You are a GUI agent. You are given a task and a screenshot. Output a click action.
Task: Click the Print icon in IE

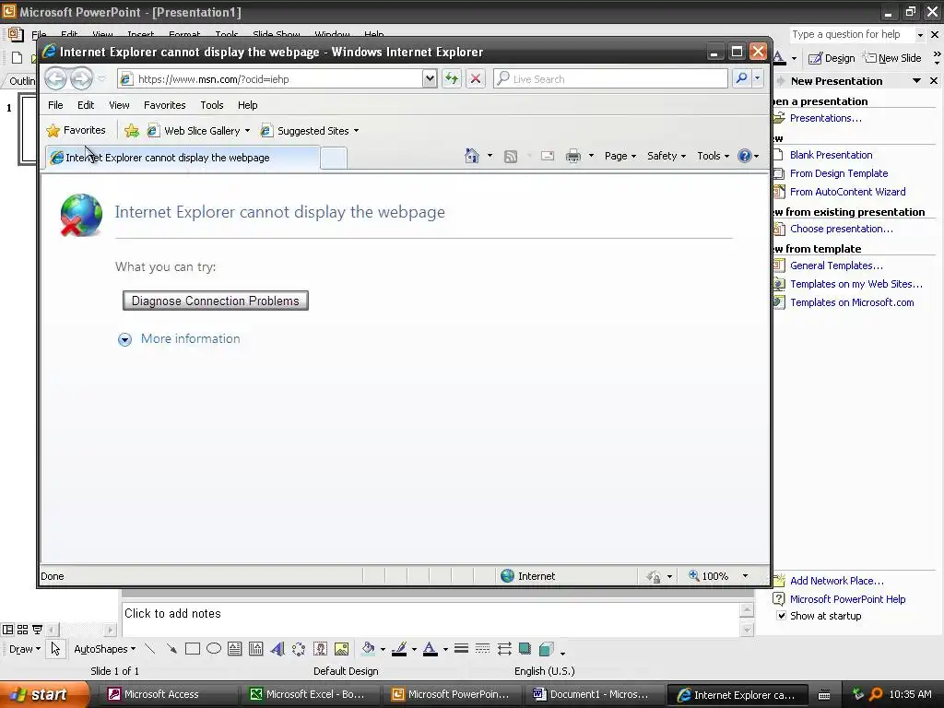click(573, 156)
